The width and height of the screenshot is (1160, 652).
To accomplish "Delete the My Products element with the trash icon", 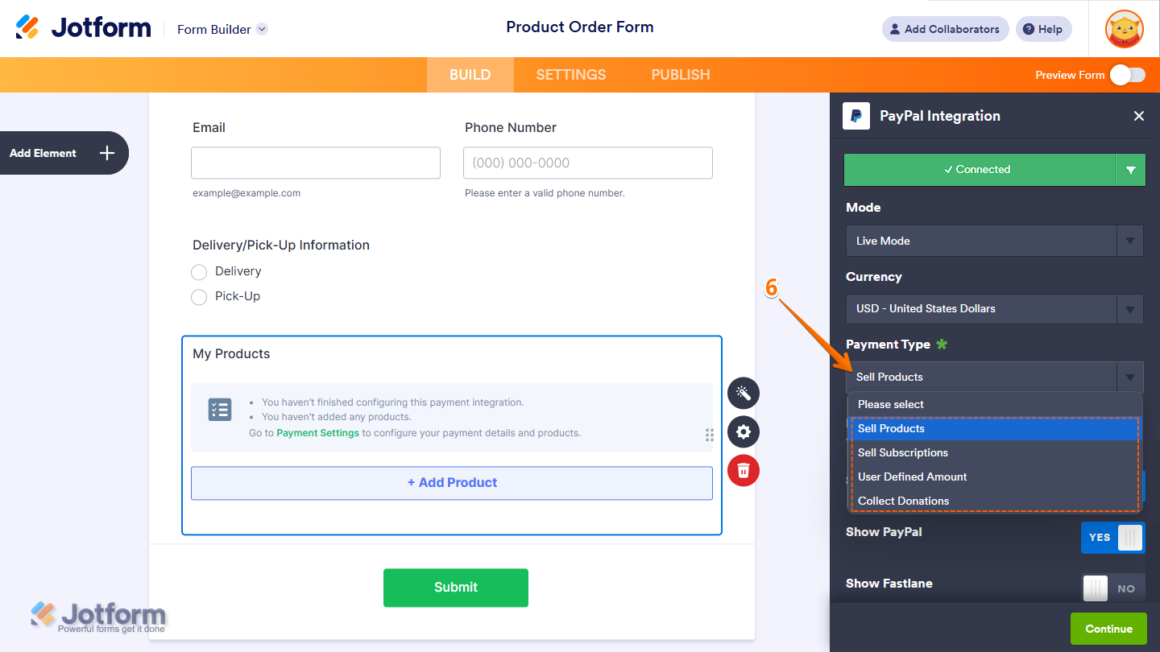I will [743, 471].
